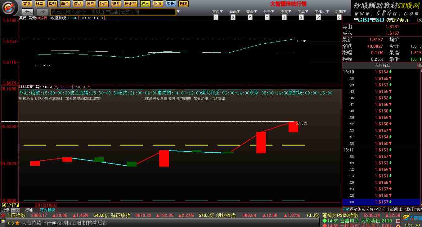Open the 近期 menu
The image size is (422, 227).
click(x=341, y=12)
